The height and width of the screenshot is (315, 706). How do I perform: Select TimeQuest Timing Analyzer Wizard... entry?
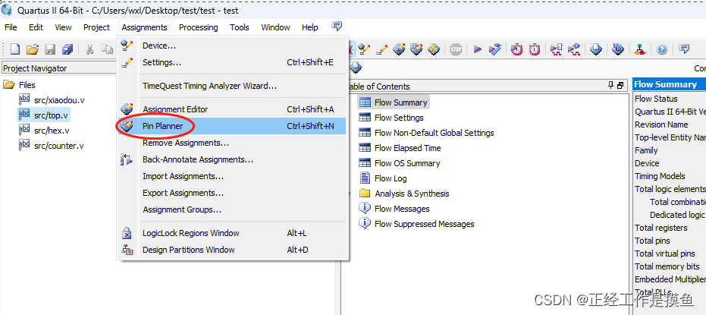pyautogui.click(x=233, y=86)
